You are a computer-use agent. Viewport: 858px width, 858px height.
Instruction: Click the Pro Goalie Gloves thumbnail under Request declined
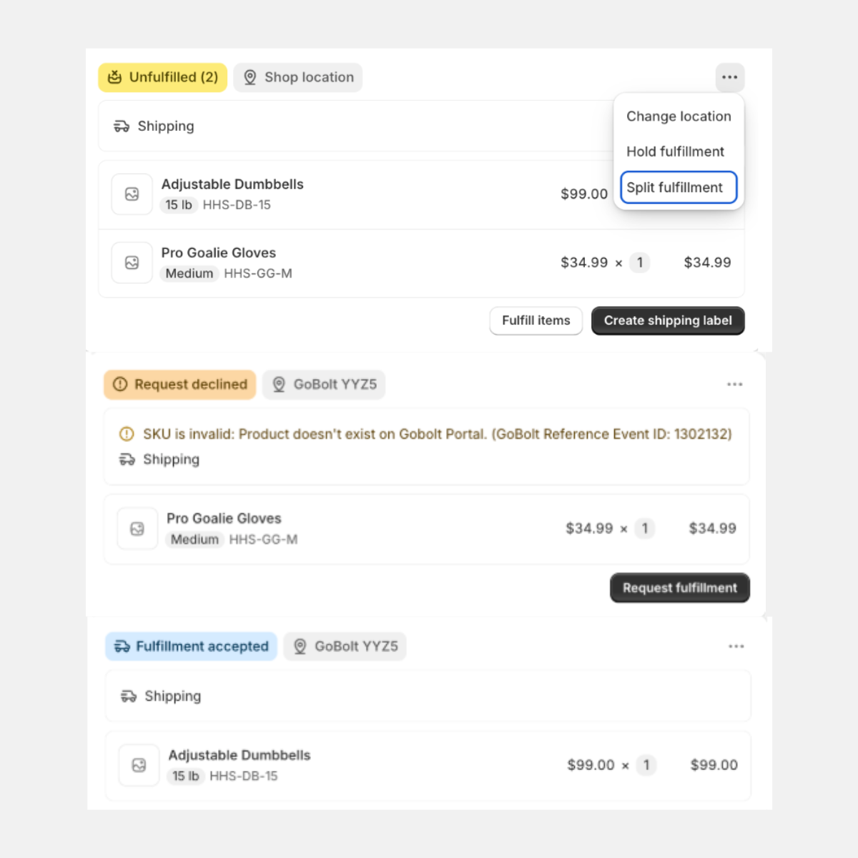point(137,528)
